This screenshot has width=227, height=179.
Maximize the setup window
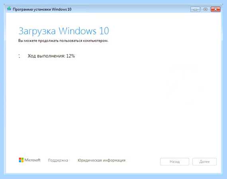(205, 9)
